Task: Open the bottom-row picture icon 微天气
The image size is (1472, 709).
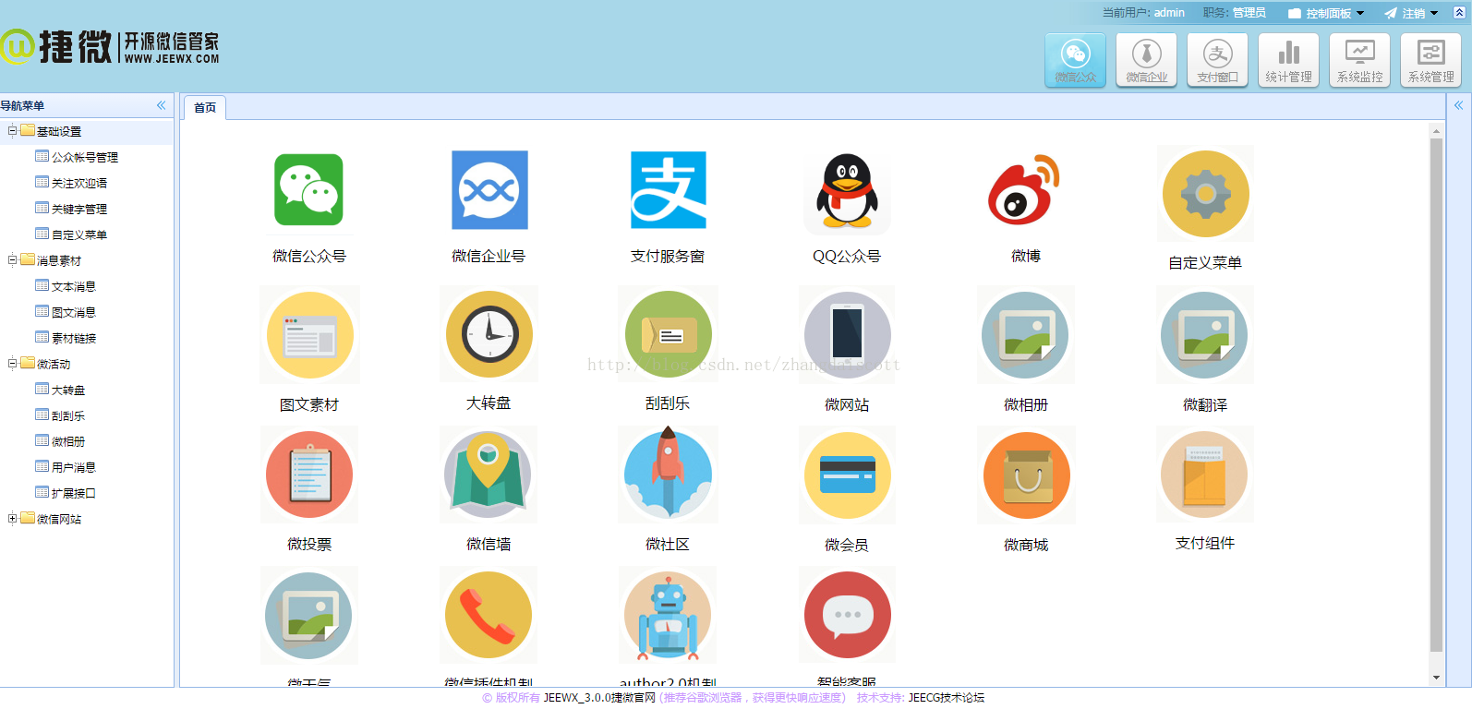Action: coord(309,615)
